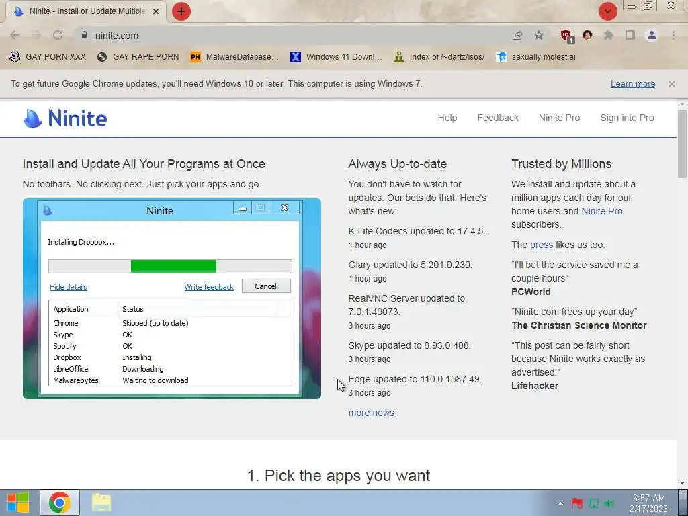
Task: Open the tab search dropdown chevron
Action: tap(607, 11)
